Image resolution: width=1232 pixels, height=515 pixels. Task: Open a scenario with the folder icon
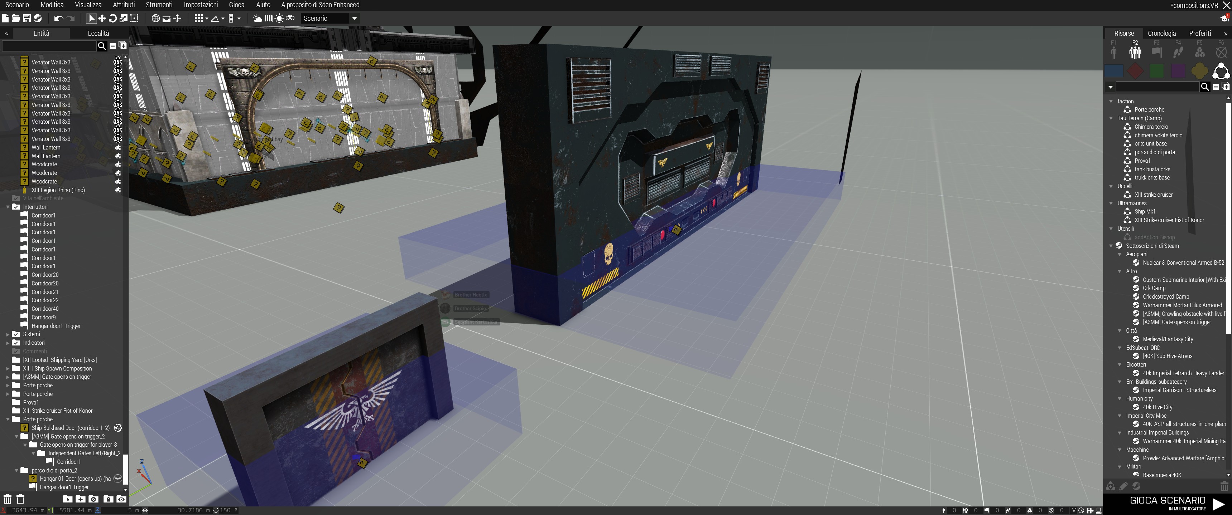point(16,18)
